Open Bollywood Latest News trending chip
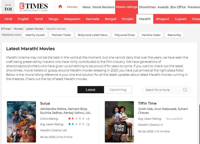This screenshot has height=144, width=200. (x=93, y=35)
